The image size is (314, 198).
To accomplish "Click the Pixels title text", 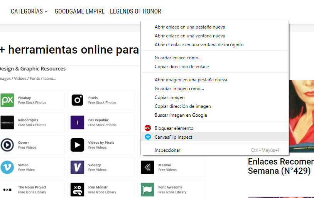I will [93, 98].
